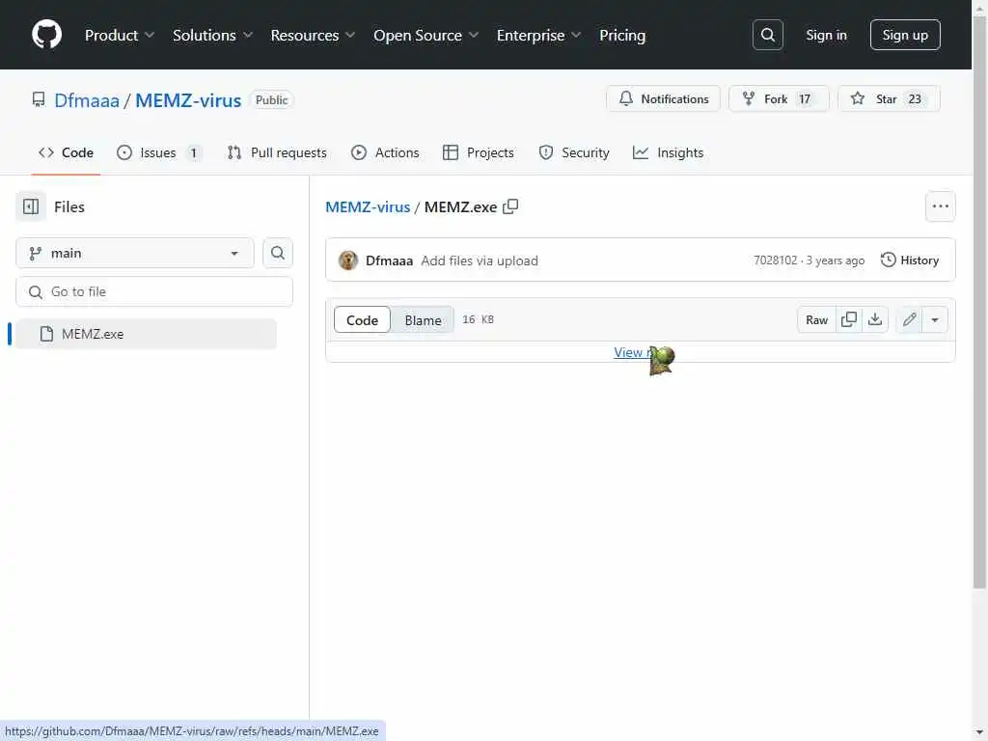Search this repository's files icon button
This screenshot has width=988, height=741.
click(277, 254)
